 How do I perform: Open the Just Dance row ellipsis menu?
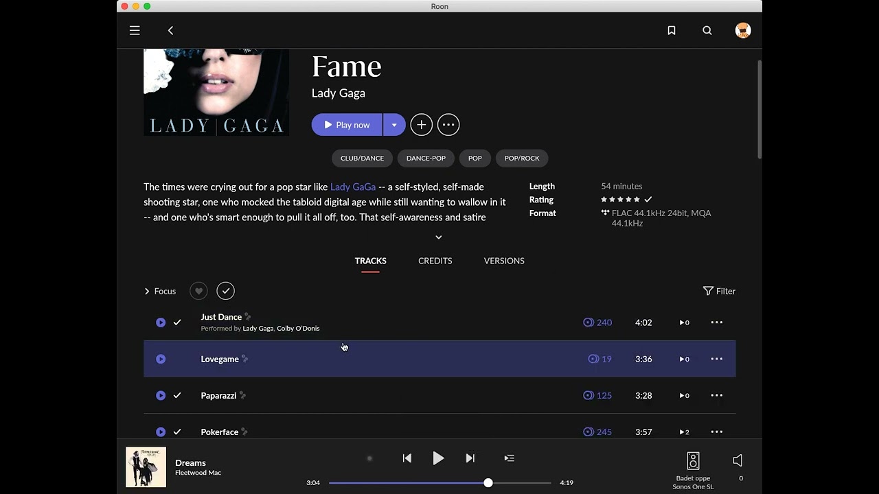point(716,322)
